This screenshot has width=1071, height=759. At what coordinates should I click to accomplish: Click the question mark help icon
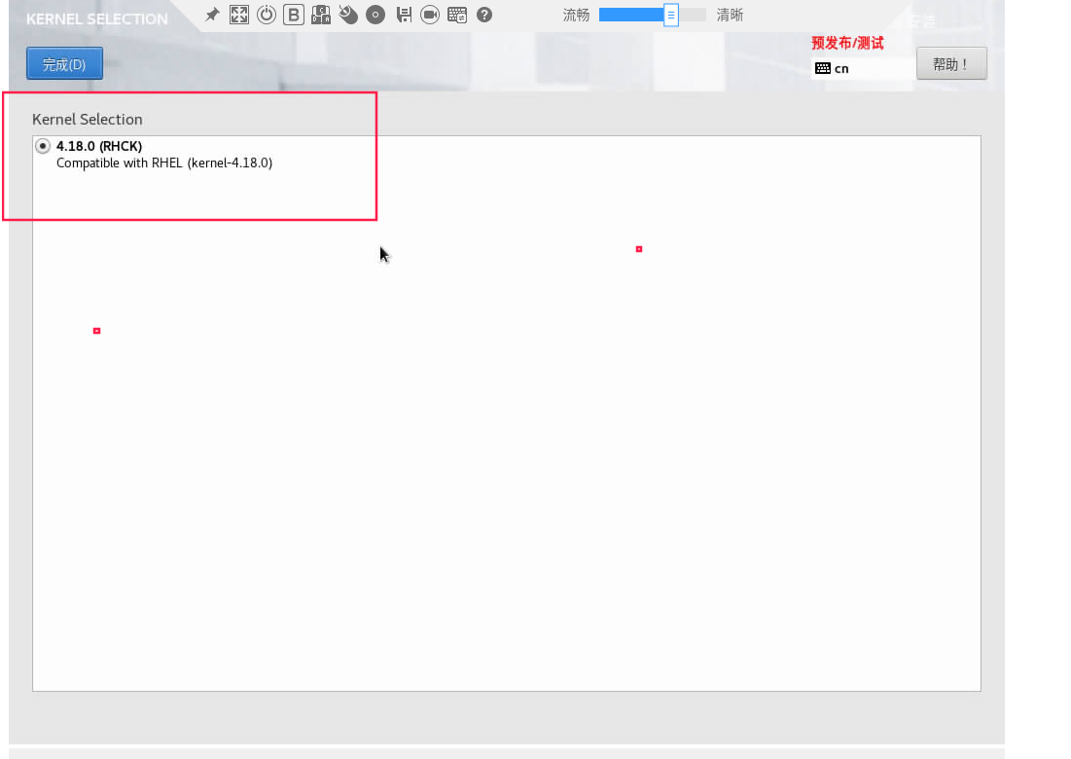pyautogui.click(x=484, y=15)
